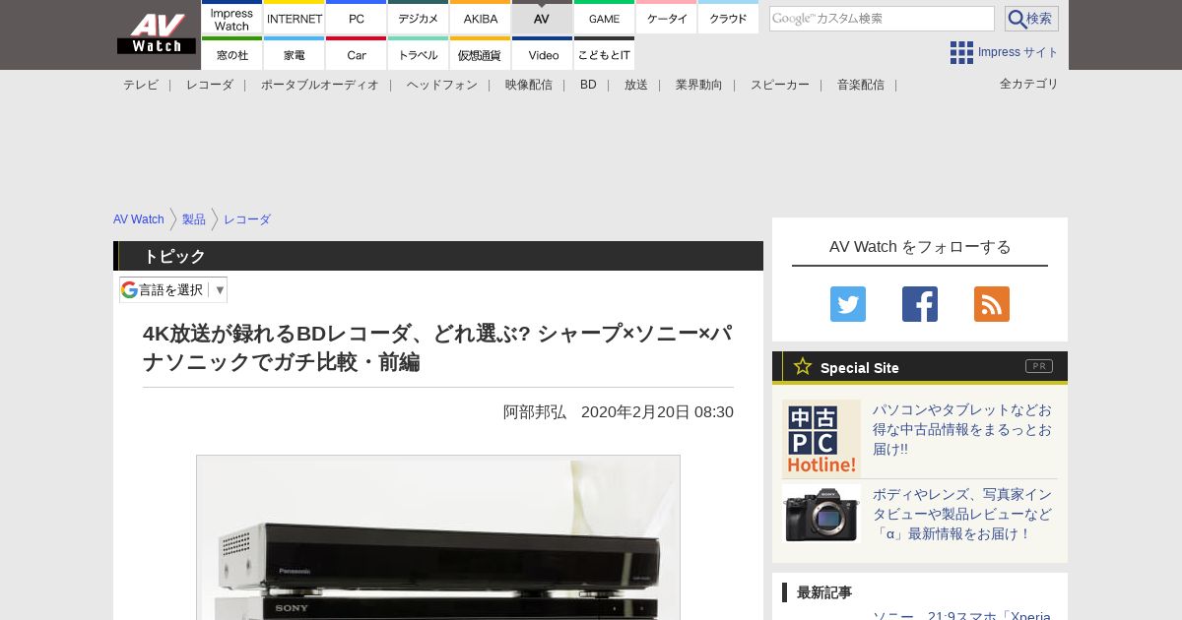Click the article headline 4K放送が録れるBDレコーダ
Screen dimensions: 1182x620
click(x=437, y=347)
